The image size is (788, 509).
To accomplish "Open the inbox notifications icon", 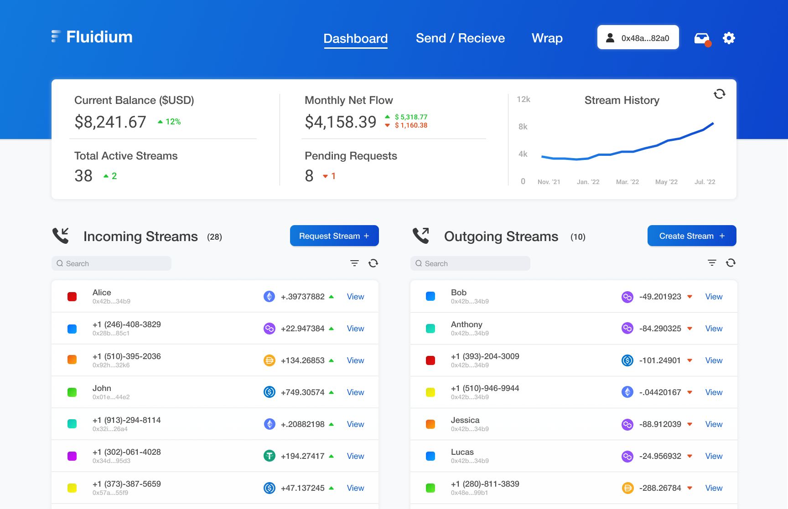I will point(702,39).
